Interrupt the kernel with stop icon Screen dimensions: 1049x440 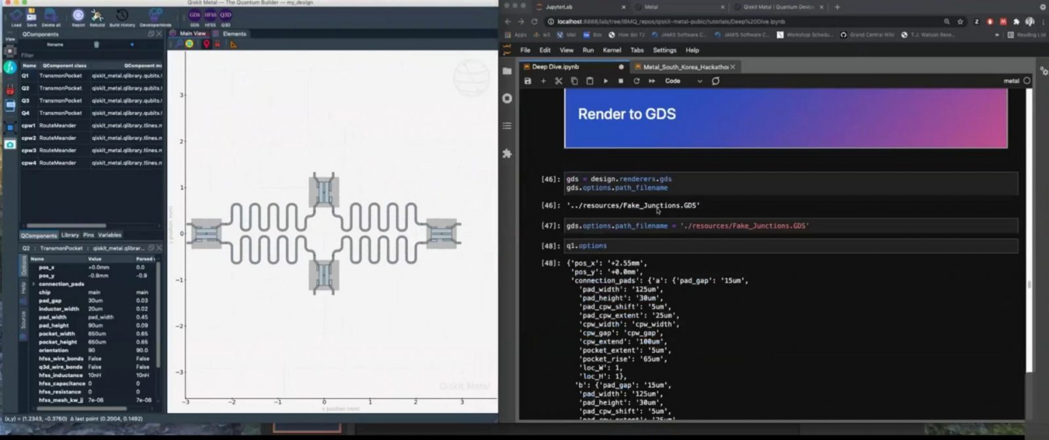621,81
